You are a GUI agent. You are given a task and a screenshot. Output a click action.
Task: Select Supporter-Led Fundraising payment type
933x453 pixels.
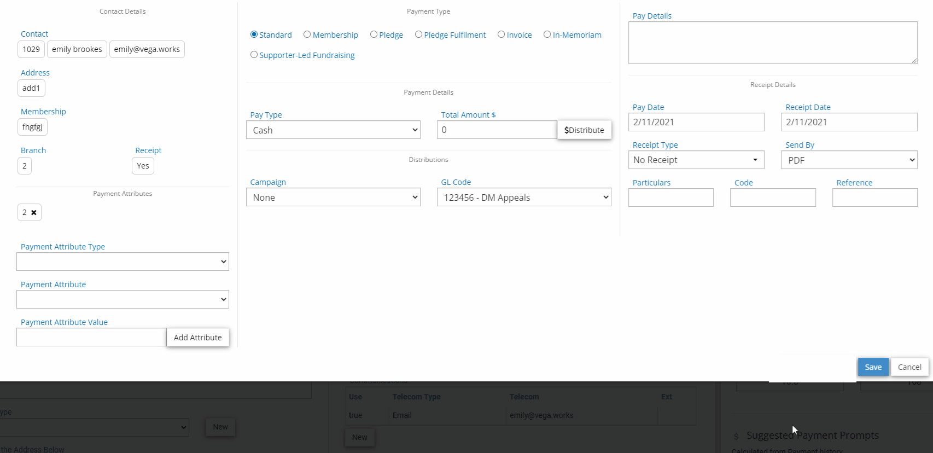coord(254,55)
